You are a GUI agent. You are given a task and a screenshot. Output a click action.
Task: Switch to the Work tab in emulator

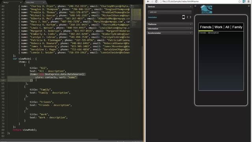[219, 27]
